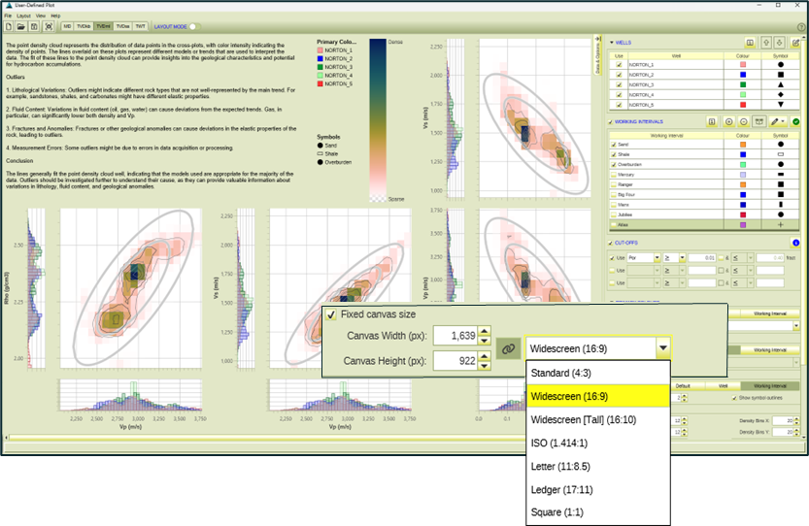
Task: Click the chain link aspect lock icon
Action: (x=508, y=349)
